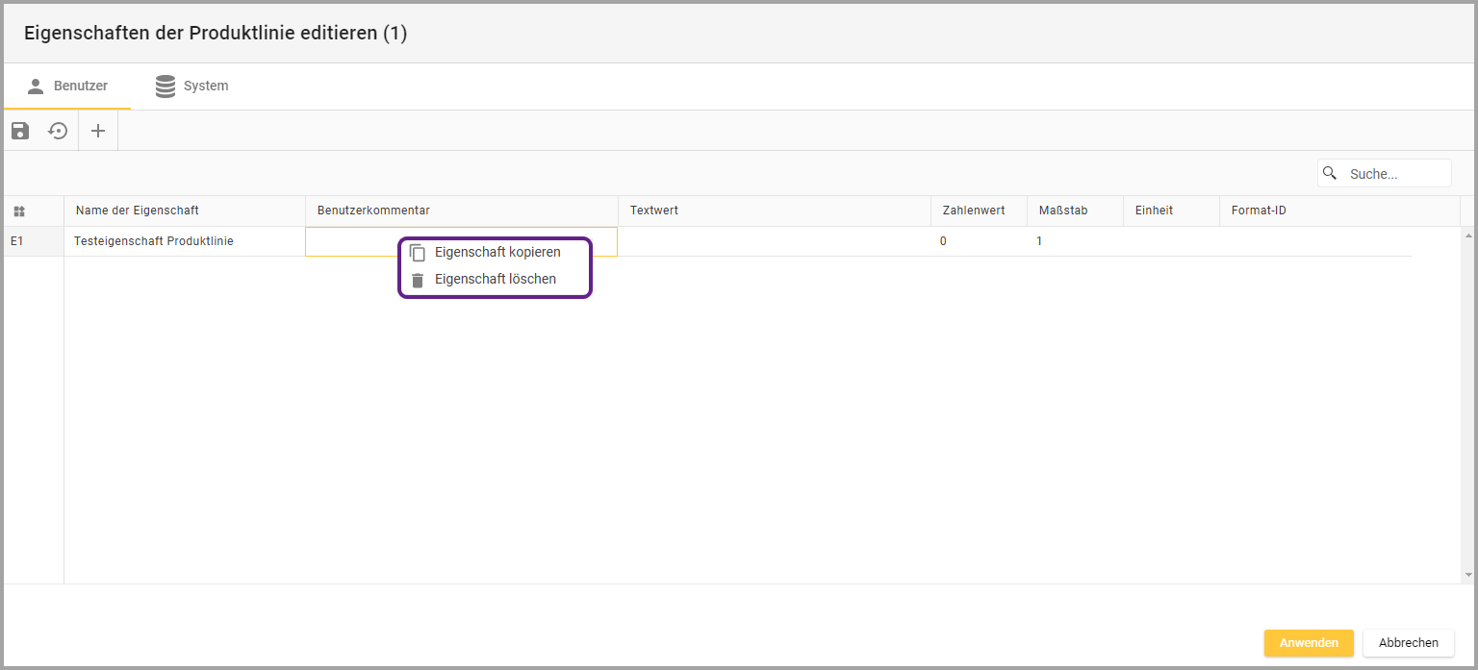This screenshot has width=1478, height=670.
Task: Click the magnifier search icon
Action: click(x=1330, y=173)
